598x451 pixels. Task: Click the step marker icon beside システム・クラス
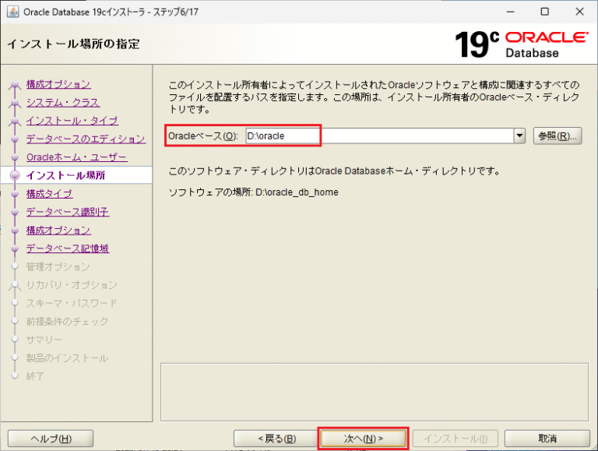coord(15,103)
